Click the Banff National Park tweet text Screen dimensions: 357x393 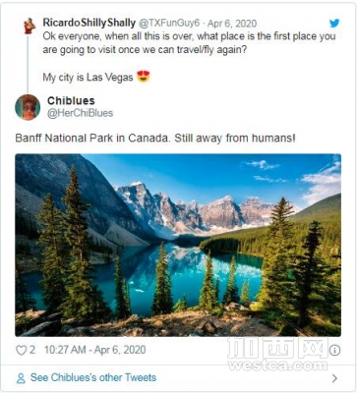(x=155, y=138)
